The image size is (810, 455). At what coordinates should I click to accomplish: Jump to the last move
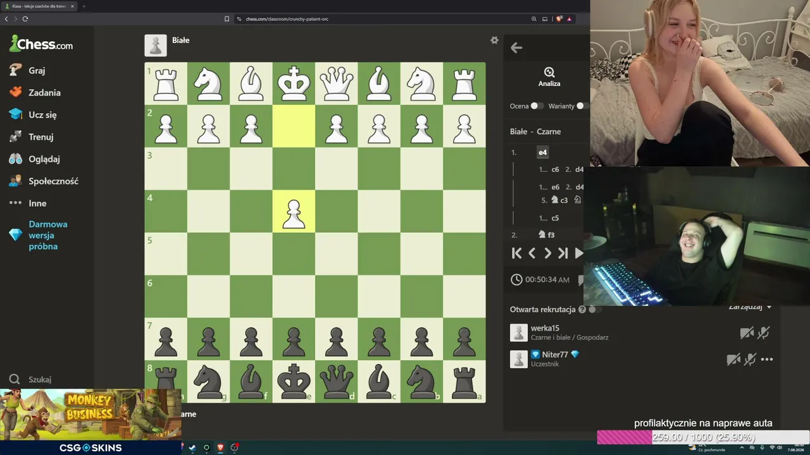point(563,253)
